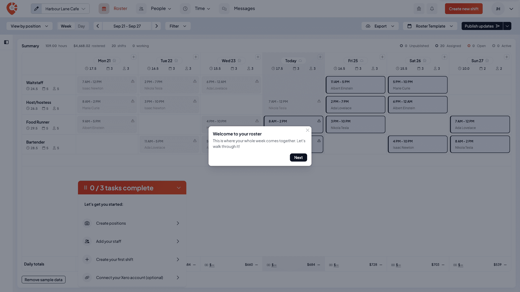This screenshot has height=292, width=520.
Task: Open notifications via the bell icon
Action: point(432,9)
